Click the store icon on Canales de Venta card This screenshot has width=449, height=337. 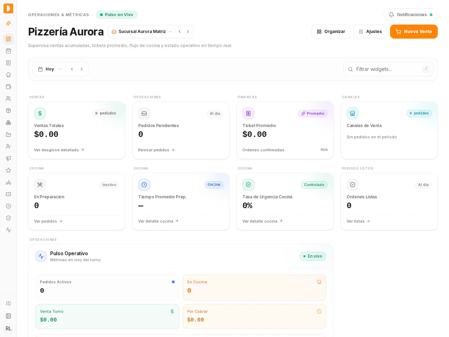pyautogui.click(x=353, y=113)
